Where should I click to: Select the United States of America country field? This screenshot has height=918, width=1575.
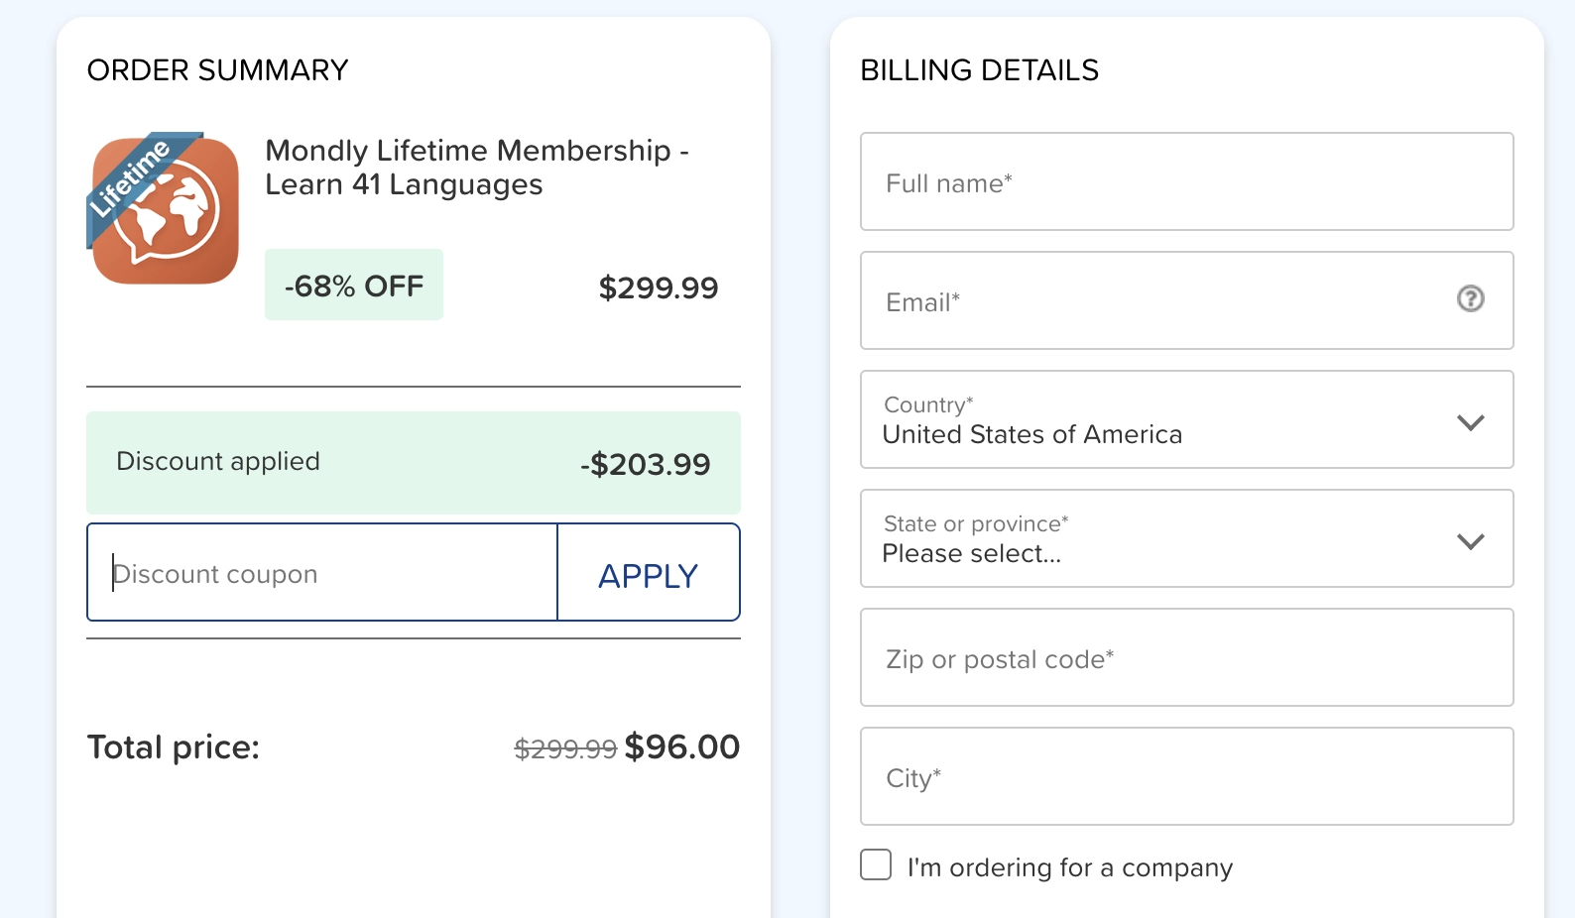point(1186,419)
